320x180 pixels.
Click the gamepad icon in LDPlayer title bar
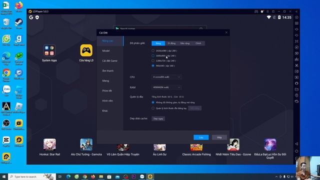[x=256, y=11]
